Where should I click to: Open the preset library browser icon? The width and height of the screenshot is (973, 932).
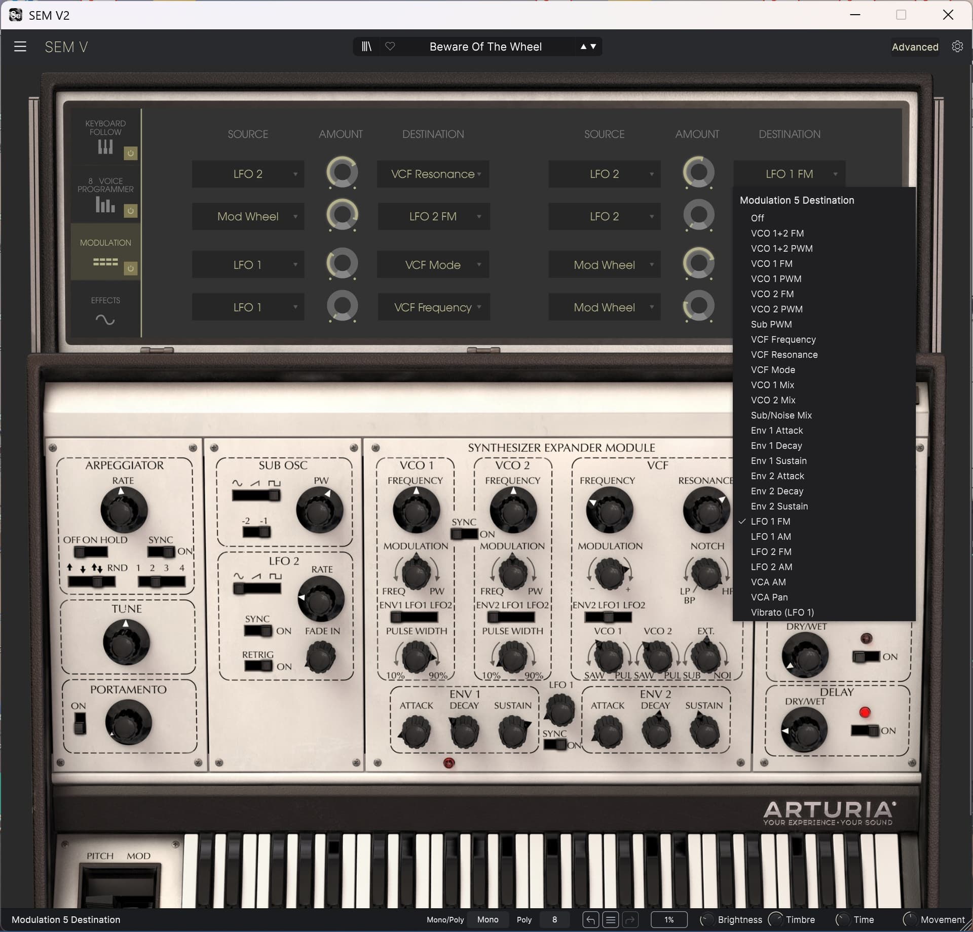point(366,47)
